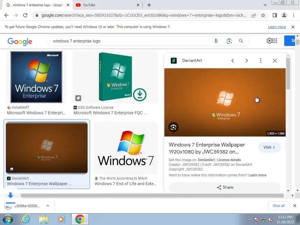This screenshot has height=225, width=300.
Task: Reload the current page
Action: (x=25, y=15)
